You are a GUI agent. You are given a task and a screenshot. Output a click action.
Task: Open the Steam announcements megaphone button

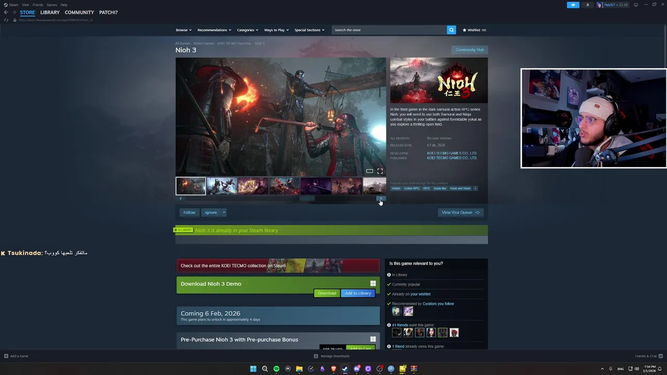tap(573, 5)
